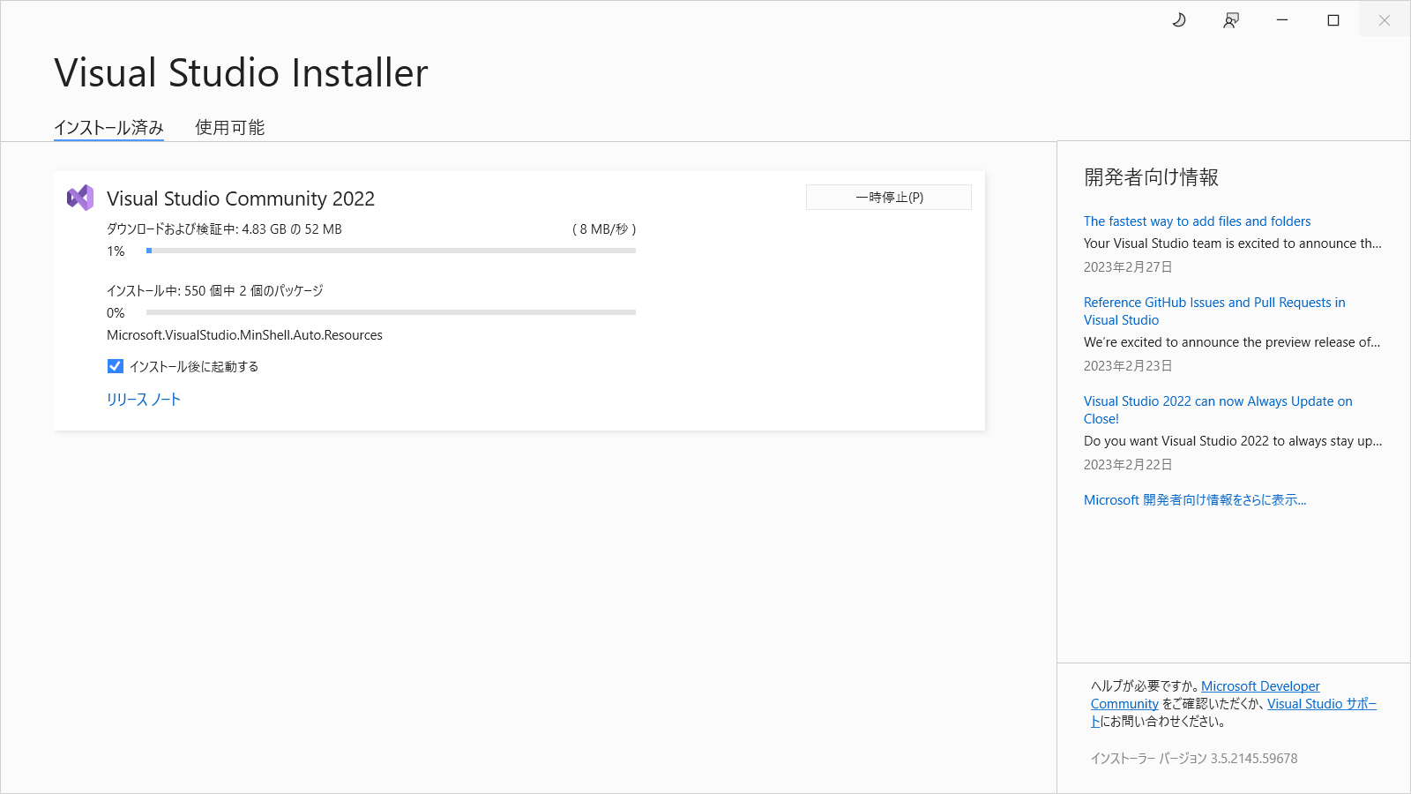Close the Visual Studio Installer window

tap(1385, 19)
